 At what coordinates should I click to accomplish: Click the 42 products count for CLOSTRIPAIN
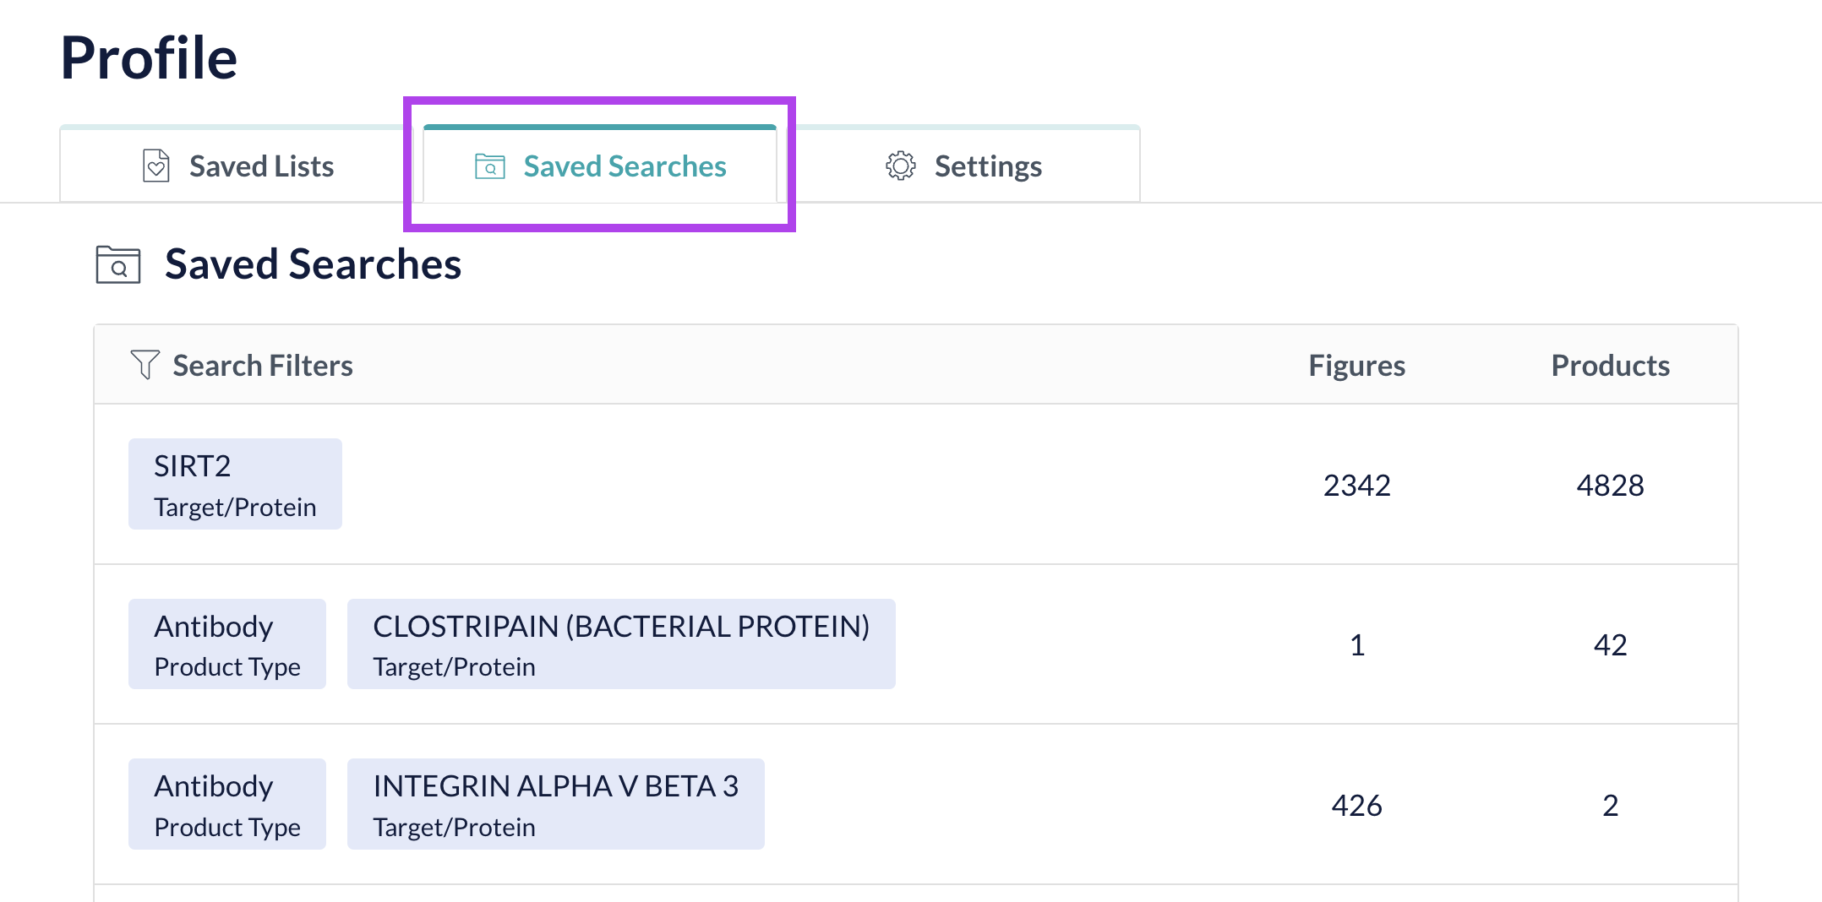pyautogui.click(x=1610, y=645)
